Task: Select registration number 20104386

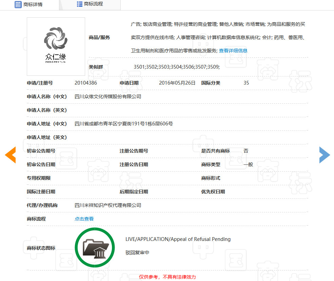Action: click(86, 83)
